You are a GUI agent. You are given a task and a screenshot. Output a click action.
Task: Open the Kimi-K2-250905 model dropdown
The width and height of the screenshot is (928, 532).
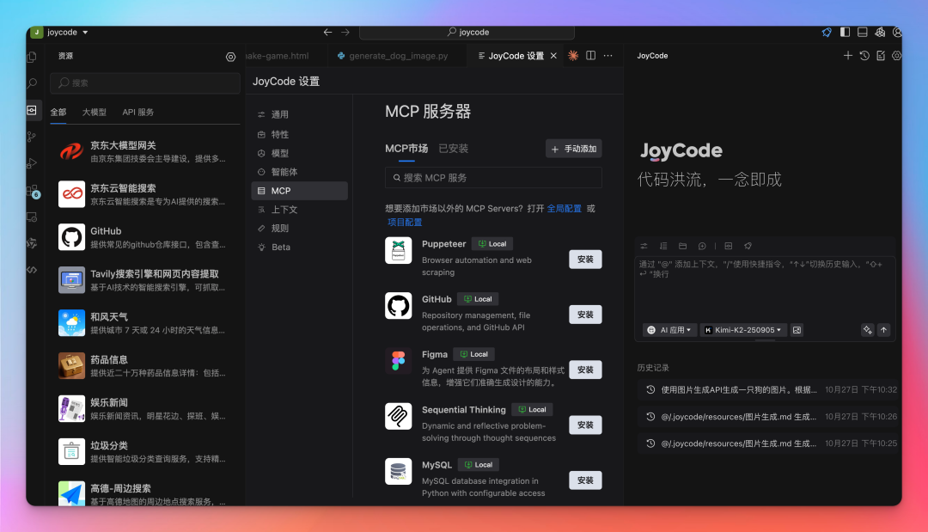click(x=743, y=330)
